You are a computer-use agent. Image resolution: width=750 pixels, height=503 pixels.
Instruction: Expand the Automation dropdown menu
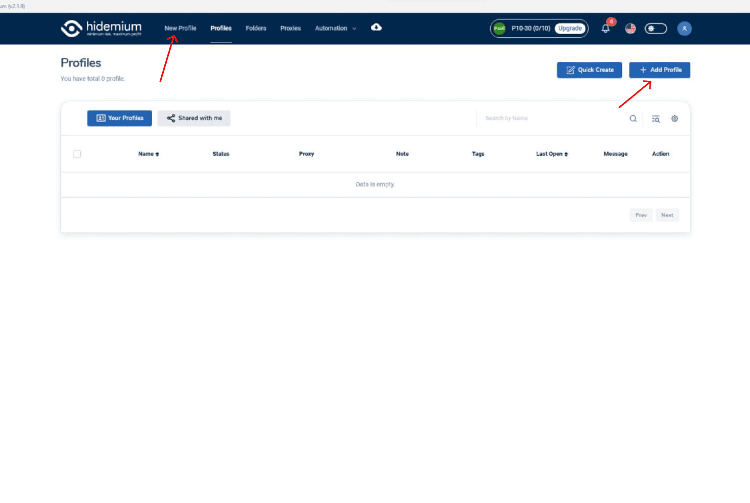[x=335, y=28]
